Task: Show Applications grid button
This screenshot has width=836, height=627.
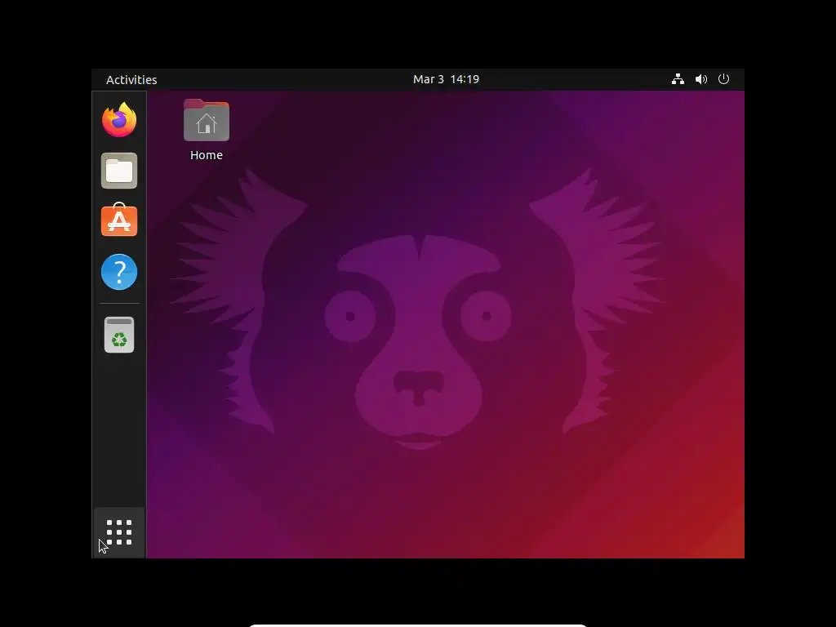Action: pos(119,532)
